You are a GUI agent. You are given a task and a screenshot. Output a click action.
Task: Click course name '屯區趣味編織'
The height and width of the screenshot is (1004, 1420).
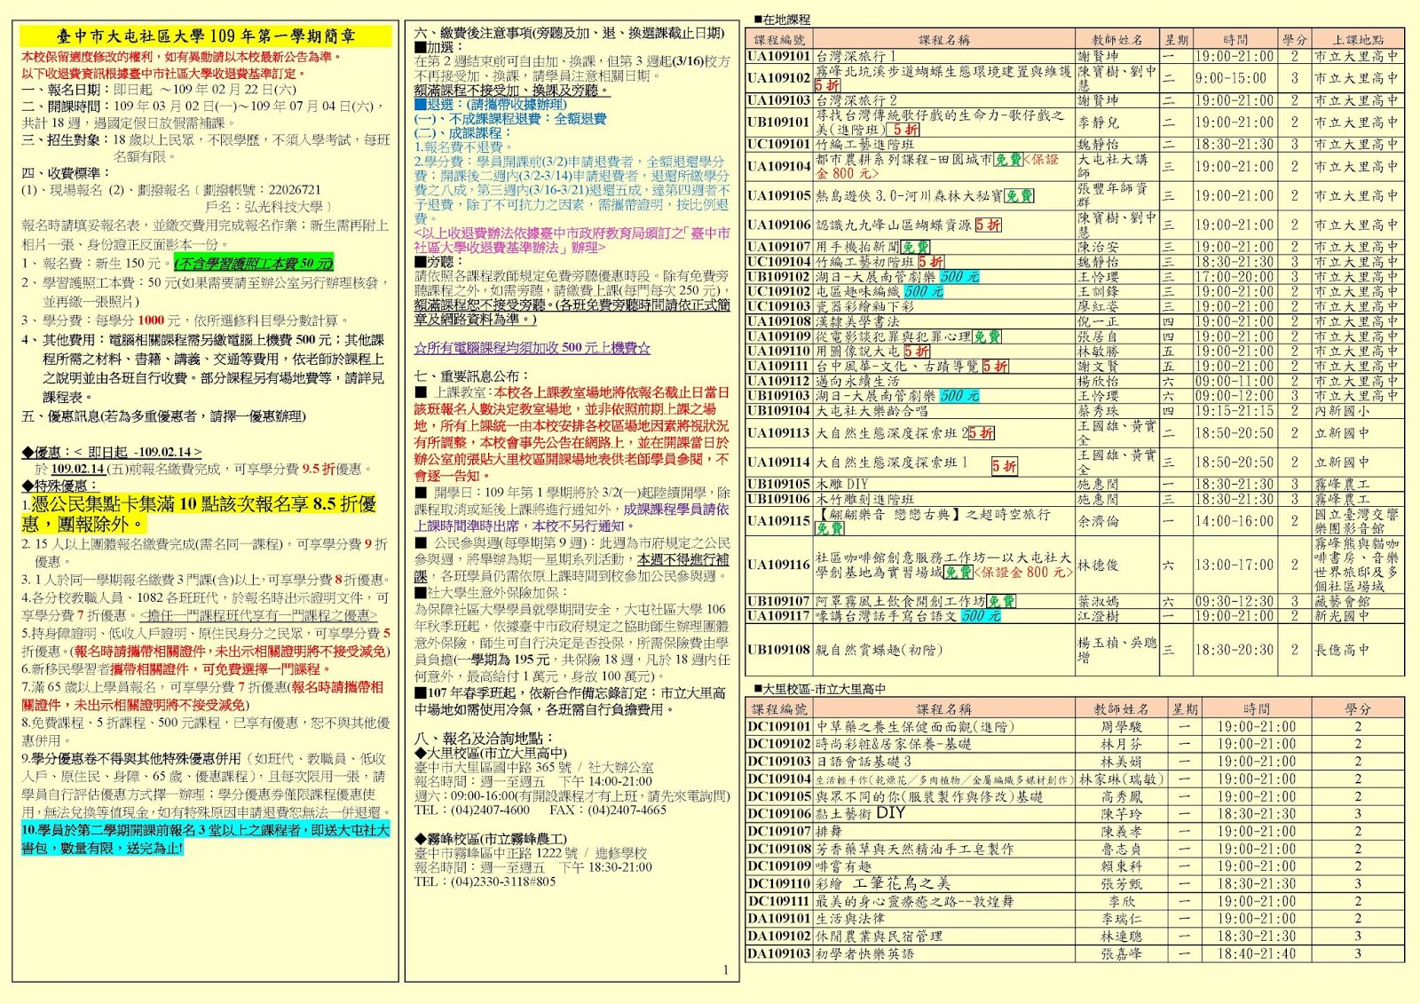pyautogui.click(x=857, y=291)
